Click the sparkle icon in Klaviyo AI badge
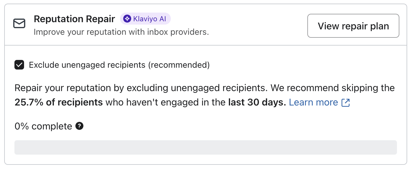The width and height of the screenshot is (415, 172). [127, 19]
